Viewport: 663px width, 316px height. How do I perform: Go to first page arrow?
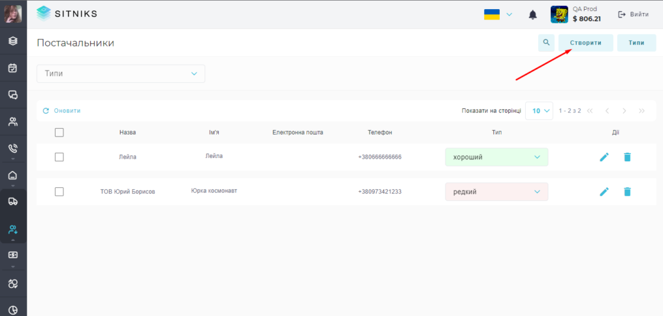pyautogui.click(x=590, y=111)
